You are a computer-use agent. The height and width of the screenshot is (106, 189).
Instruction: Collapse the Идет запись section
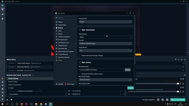tap(80, 62)
